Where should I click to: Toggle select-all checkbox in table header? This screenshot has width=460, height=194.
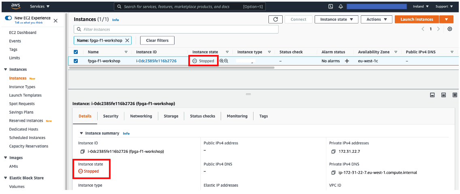click(76, 52)
